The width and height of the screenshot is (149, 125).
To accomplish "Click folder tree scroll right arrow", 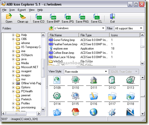I will [39, 113].
